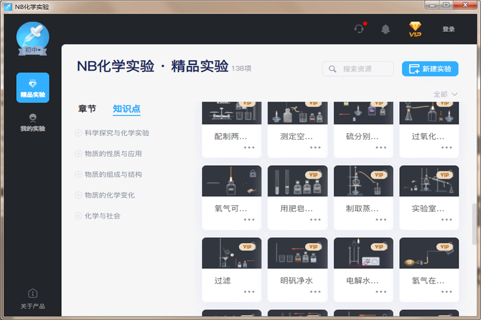
Task: Open more options for 过氧化… card
Action: click(x=446, y=148)
